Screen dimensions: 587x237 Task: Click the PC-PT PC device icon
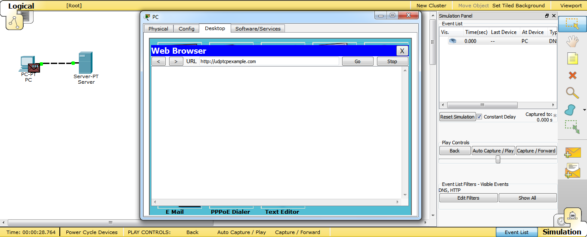26,64
